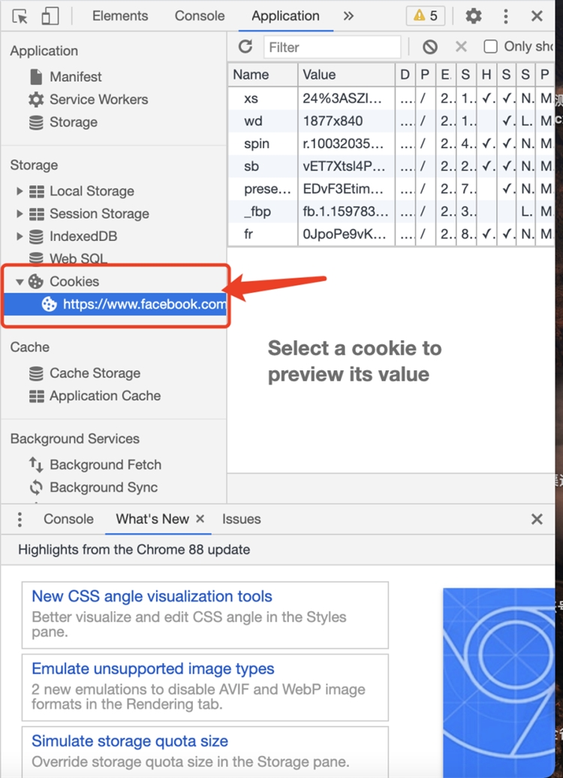This screenshot has width=563, height=778.
Task: Collapse the Cookies tree node
Action: click(20, 282)
